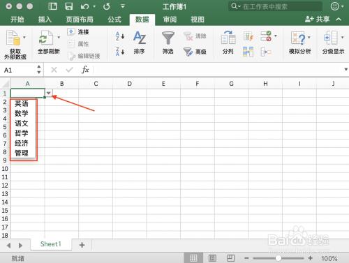This screenshot has height=263, width=349.
Task: Select 哲学 from dropdown list
Action: click(x=22, y=133)
